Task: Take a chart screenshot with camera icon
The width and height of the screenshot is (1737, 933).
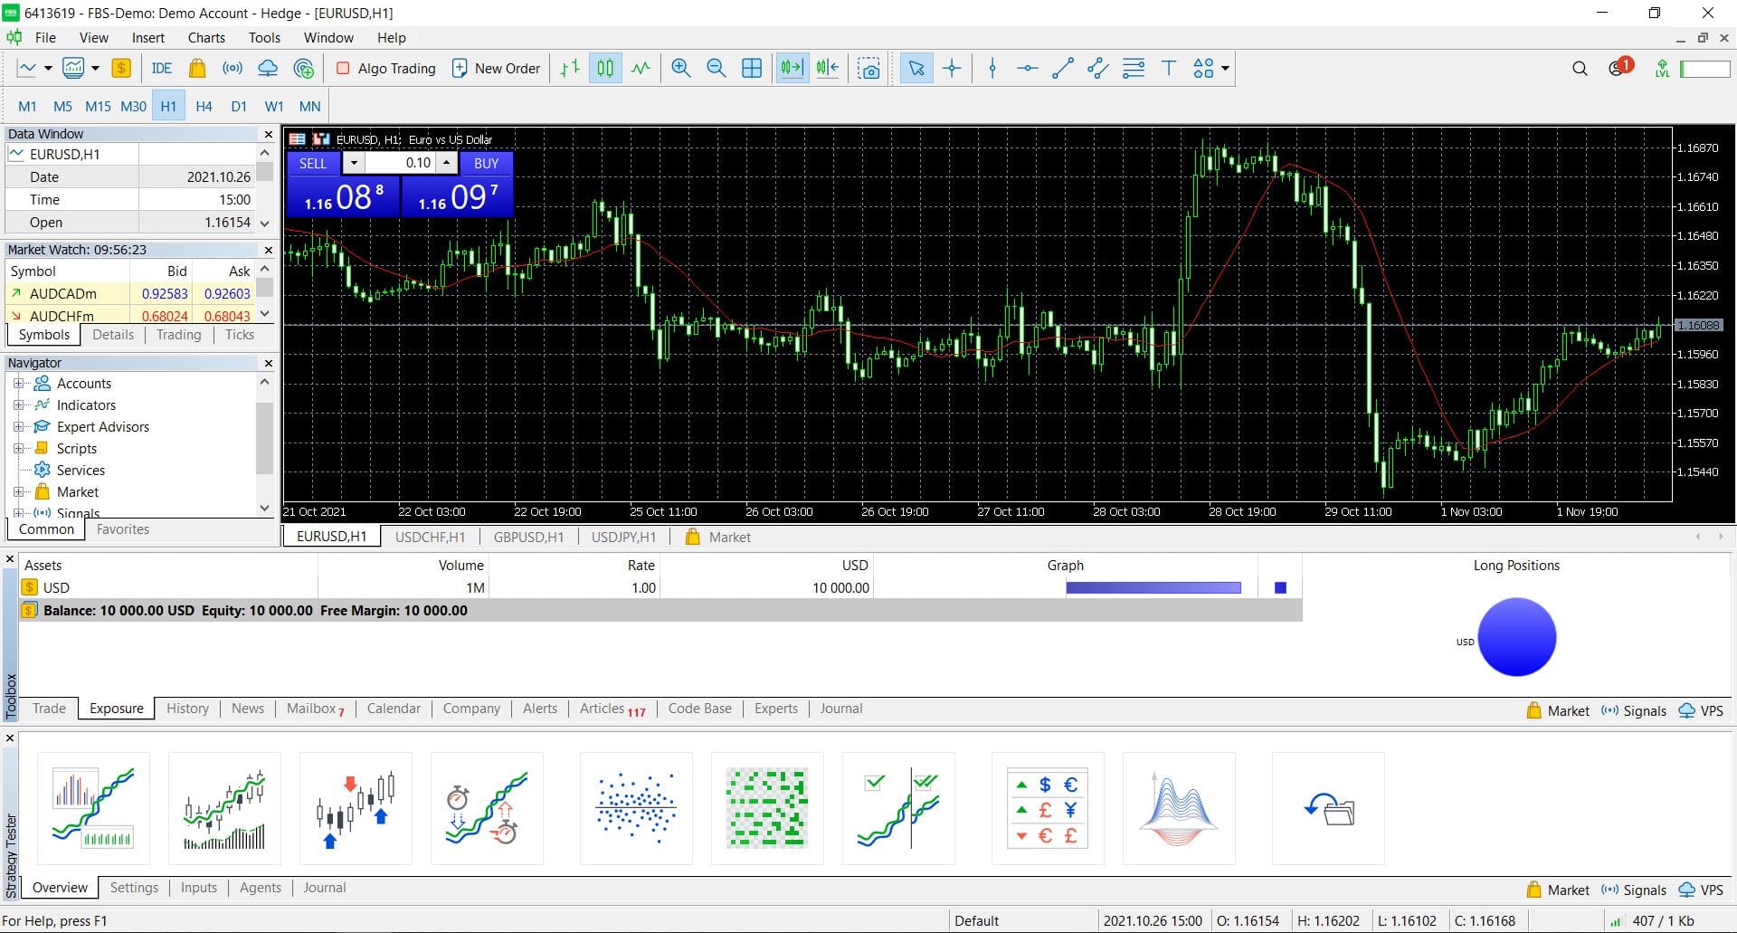Action: coord(868,69)
